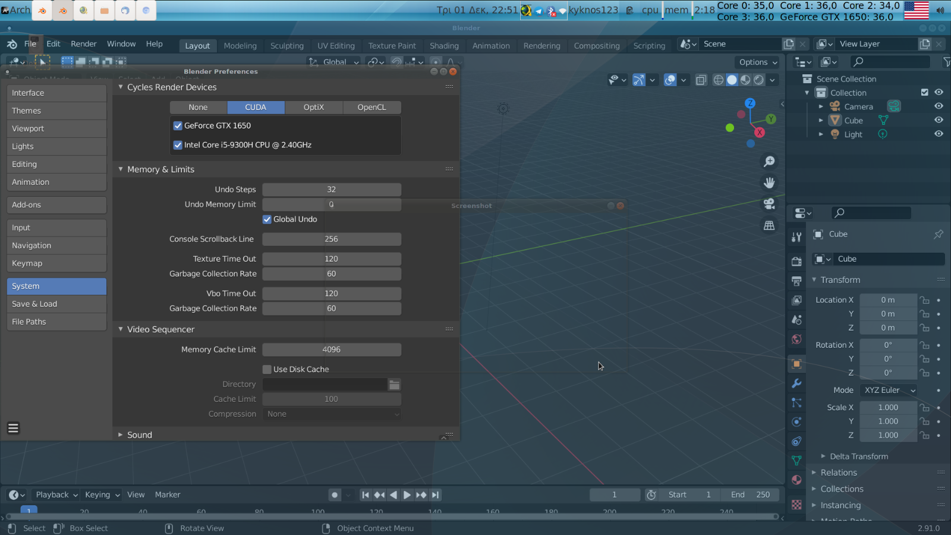951x535 pixels.
Task: Select wireframe viewport shading icon
Action: coord(718,80)
